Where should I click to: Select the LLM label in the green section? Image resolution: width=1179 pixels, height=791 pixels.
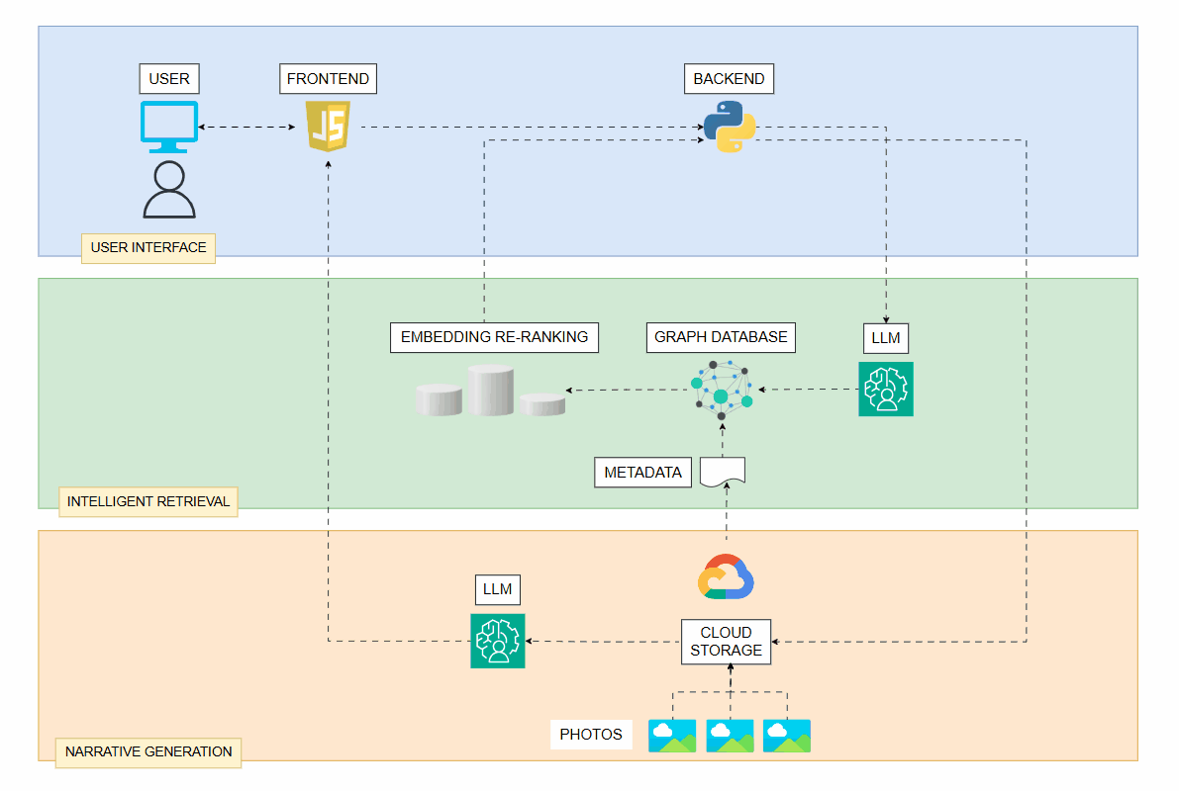pyautogui.click(x=886, y=338)
